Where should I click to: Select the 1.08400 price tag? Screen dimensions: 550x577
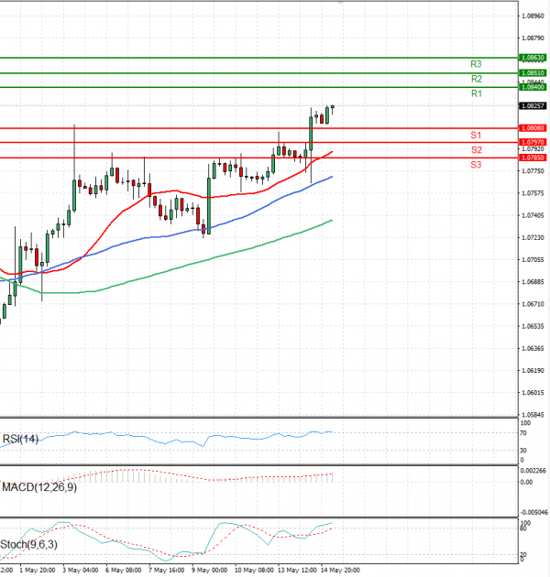click(x=533, y=87)
